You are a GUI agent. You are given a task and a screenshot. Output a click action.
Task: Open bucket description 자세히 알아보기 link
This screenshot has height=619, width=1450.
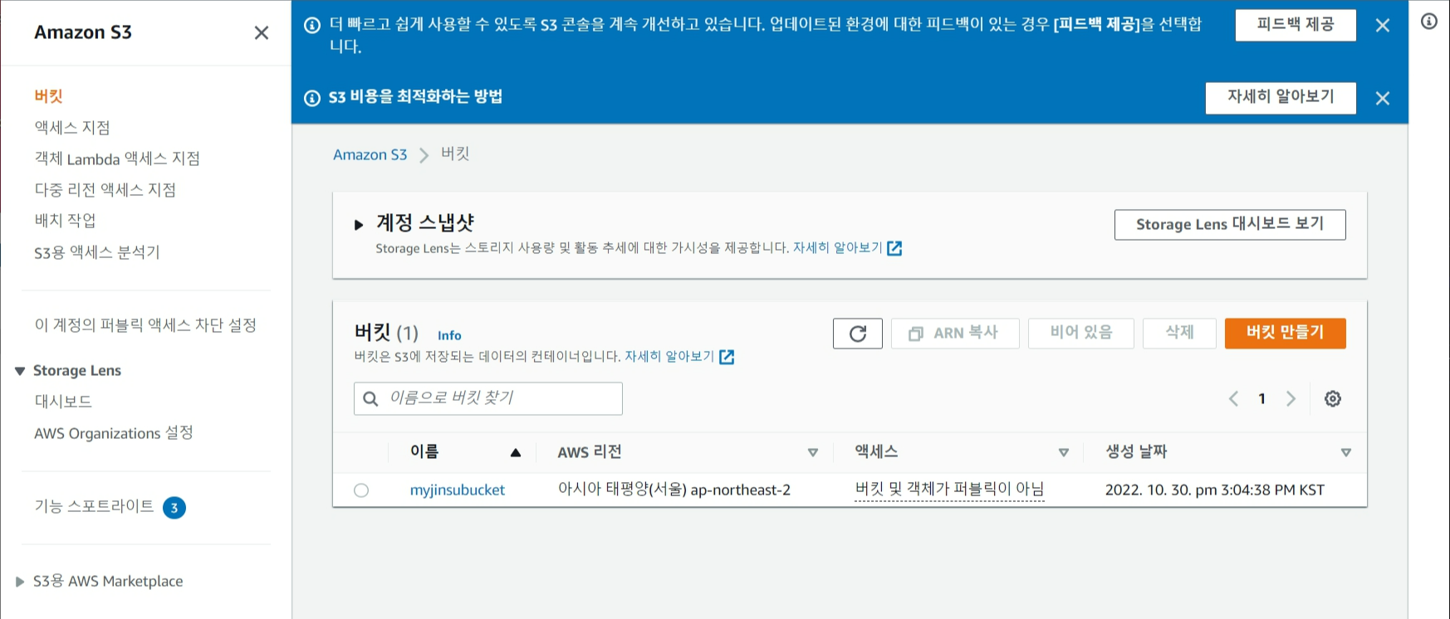point(669,357)
